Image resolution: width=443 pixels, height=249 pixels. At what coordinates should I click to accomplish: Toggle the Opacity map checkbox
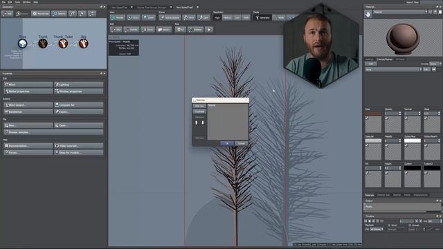click(386, 118)
